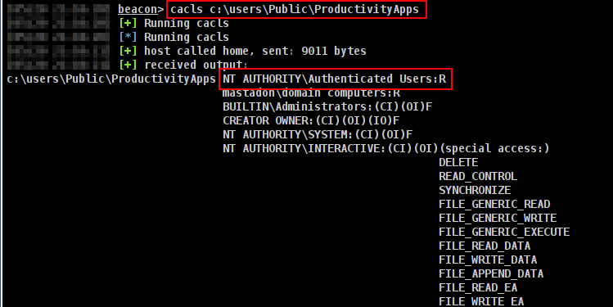Image resolution: width=613 pixels, height=307 pixels.
Task: Select FILE_GENERIC_WRITE in the output
Action: (498, 219)
